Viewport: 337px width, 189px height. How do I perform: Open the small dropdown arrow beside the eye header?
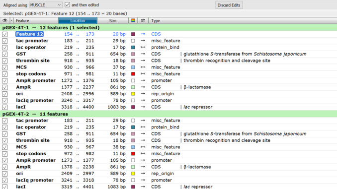11,21
